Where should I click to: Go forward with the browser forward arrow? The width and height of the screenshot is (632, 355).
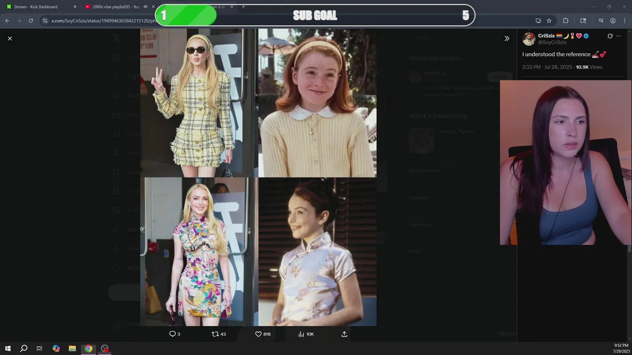(x=19, y=21)
